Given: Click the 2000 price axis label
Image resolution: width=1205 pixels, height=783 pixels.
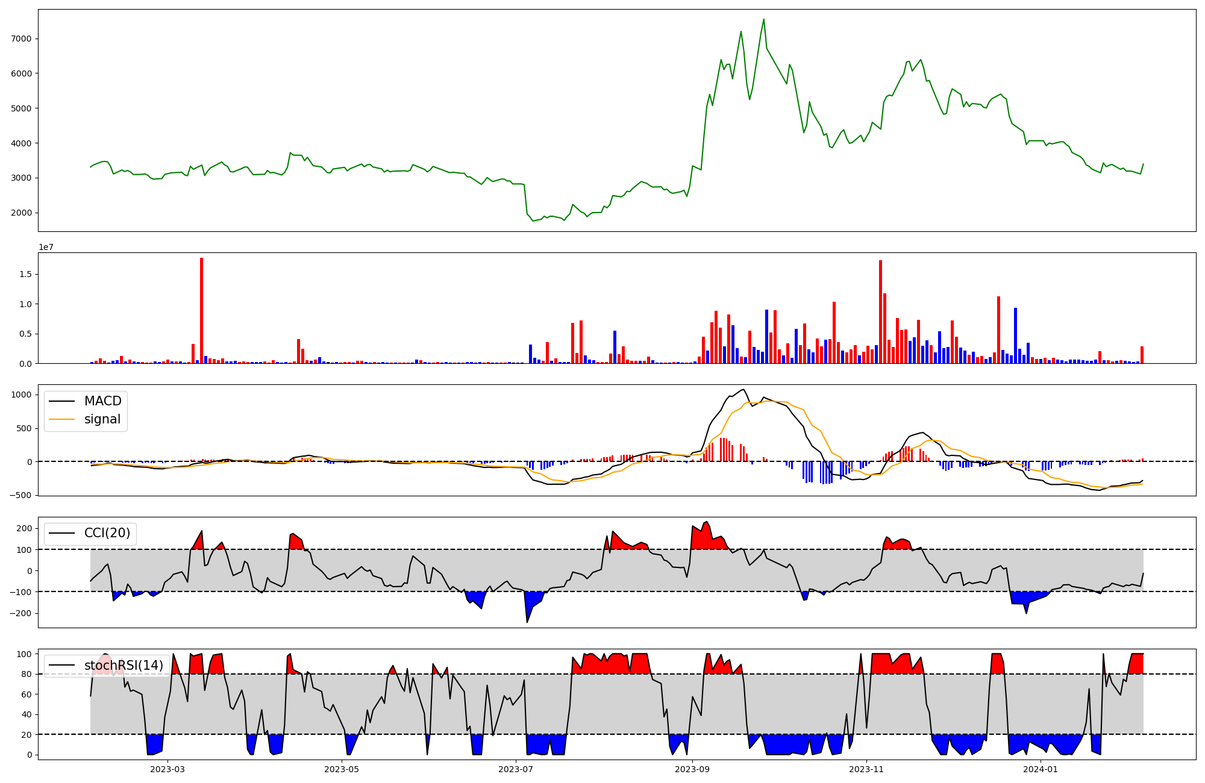Looking at the screenshot, I should (21, 213).
